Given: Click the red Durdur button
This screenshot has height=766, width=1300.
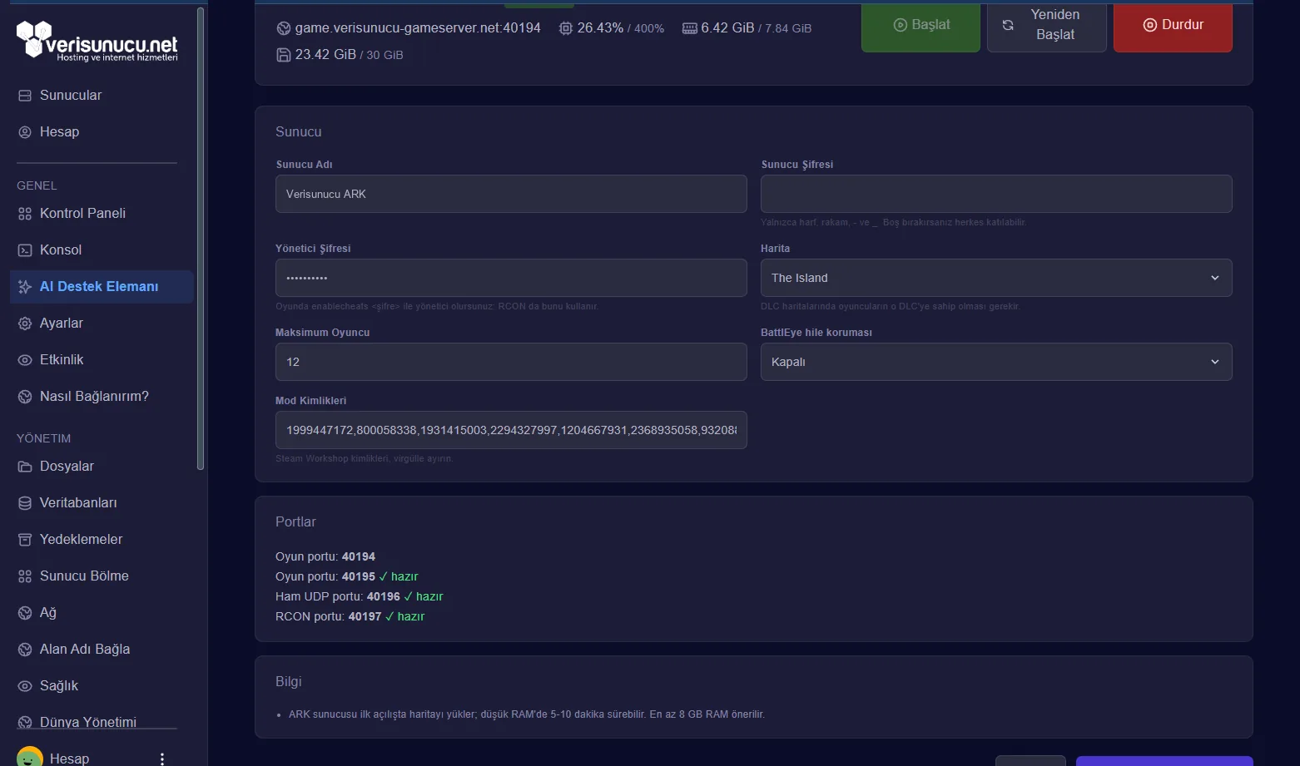Looking at the screenshot, I should [x=1173, y=26].
